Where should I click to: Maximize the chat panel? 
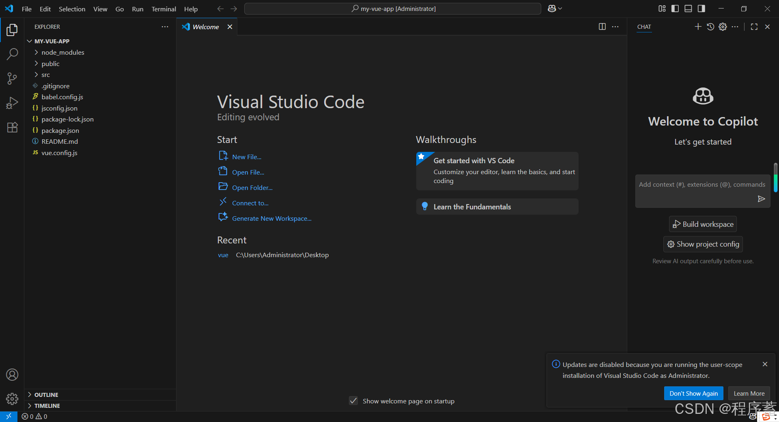pos(754,27)
